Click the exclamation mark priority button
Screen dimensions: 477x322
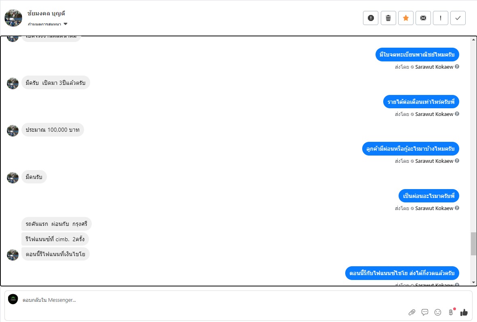pos(441,18)
